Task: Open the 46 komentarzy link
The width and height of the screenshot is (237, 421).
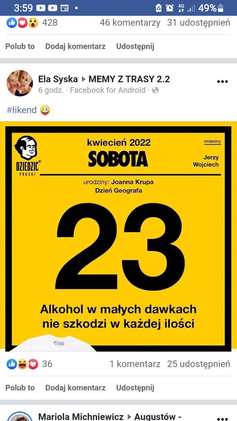Action: coord(130,23)
